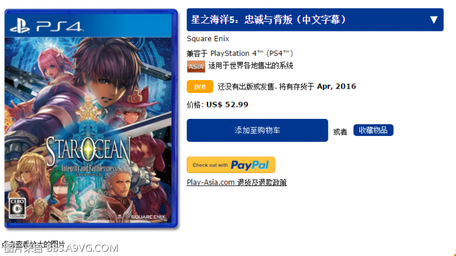Expand the product version dropdown arrow

pyautogui.click(x=434, y=20)
